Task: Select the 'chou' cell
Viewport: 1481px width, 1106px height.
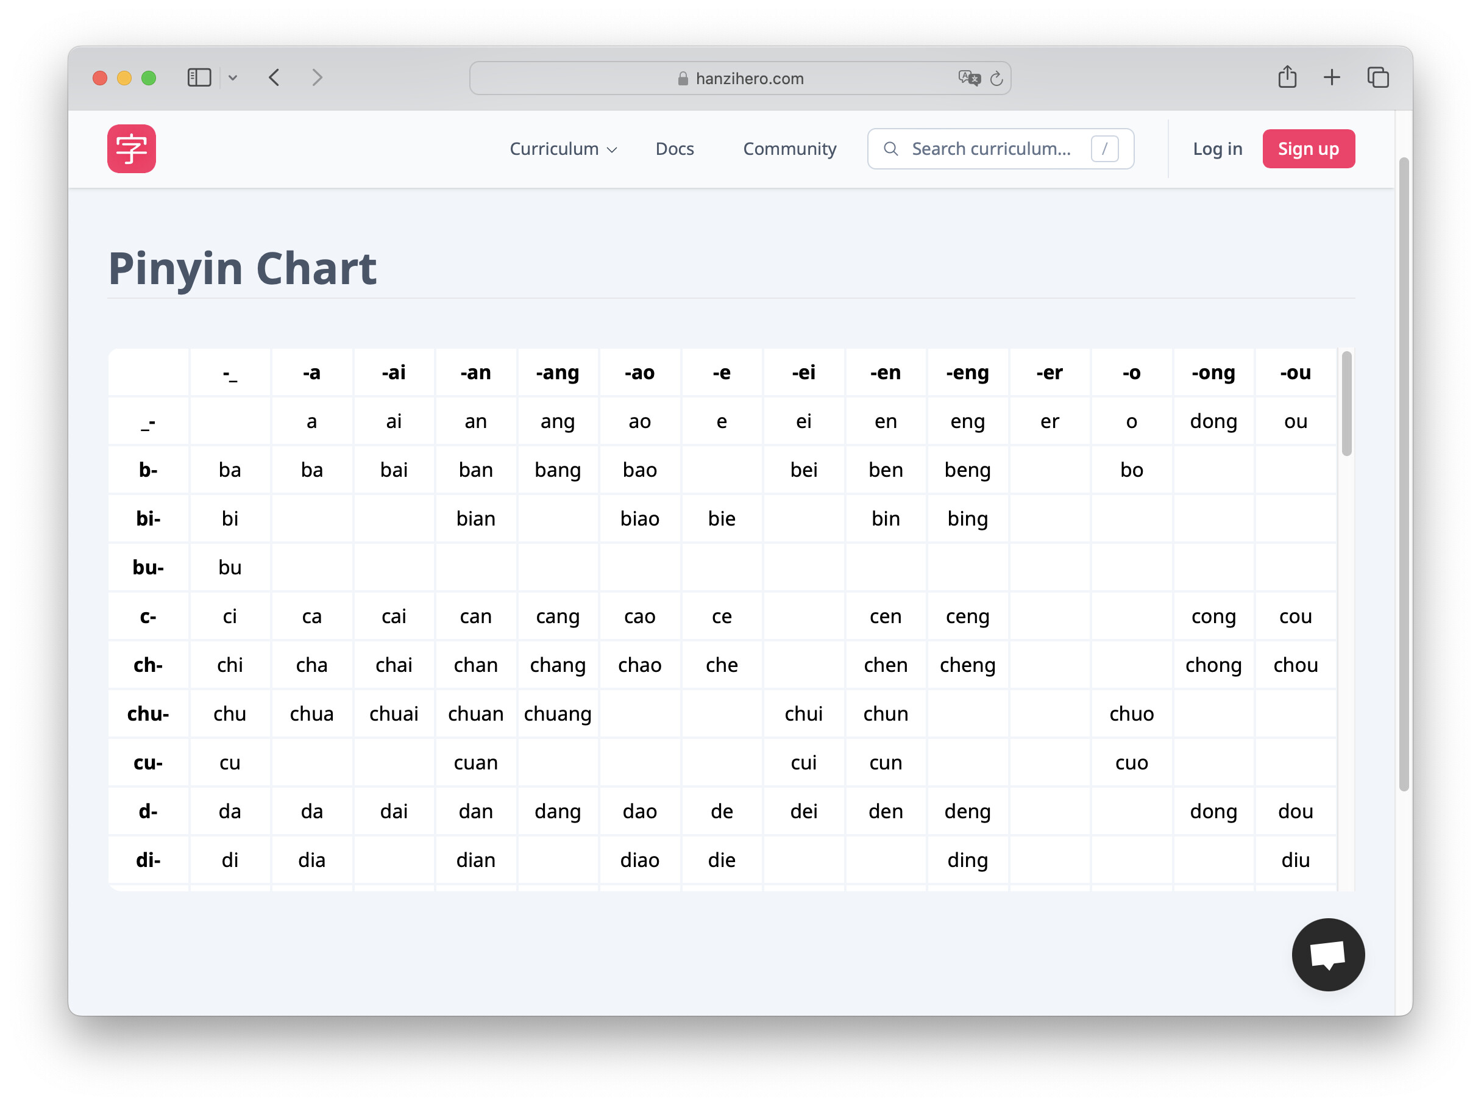Action: point(1295,665)
